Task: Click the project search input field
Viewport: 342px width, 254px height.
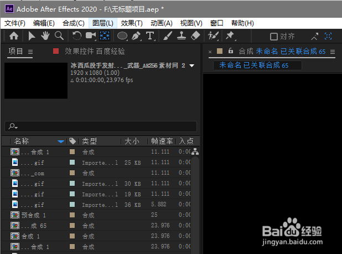Action: tap(101, 126)
